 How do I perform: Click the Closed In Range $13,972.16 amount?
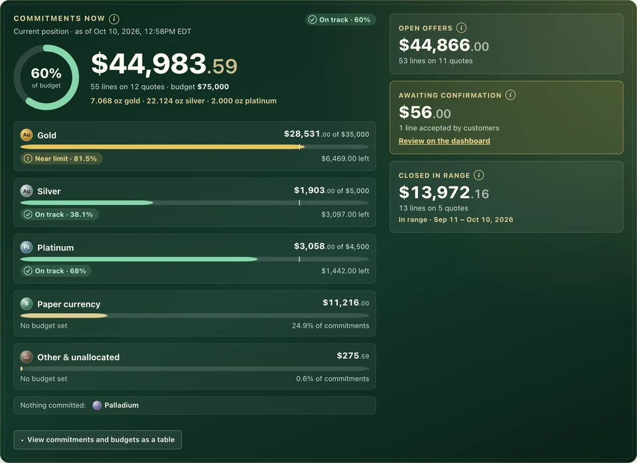coord(444,192)
